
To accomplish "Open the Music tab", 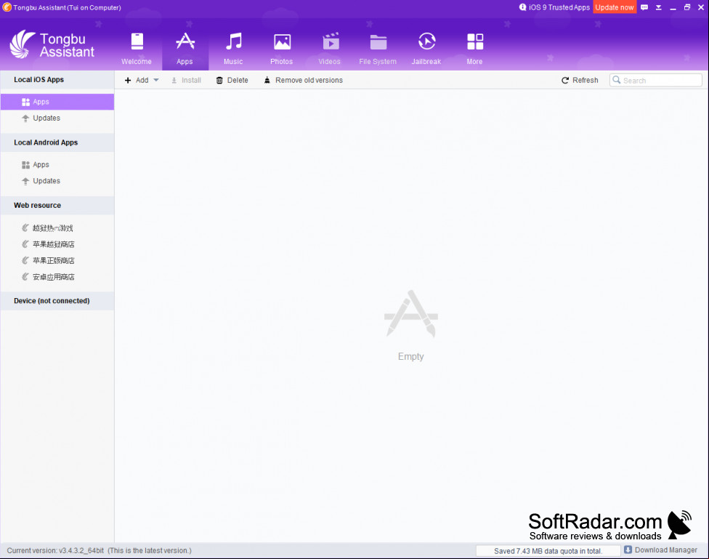I will point(233,49).
